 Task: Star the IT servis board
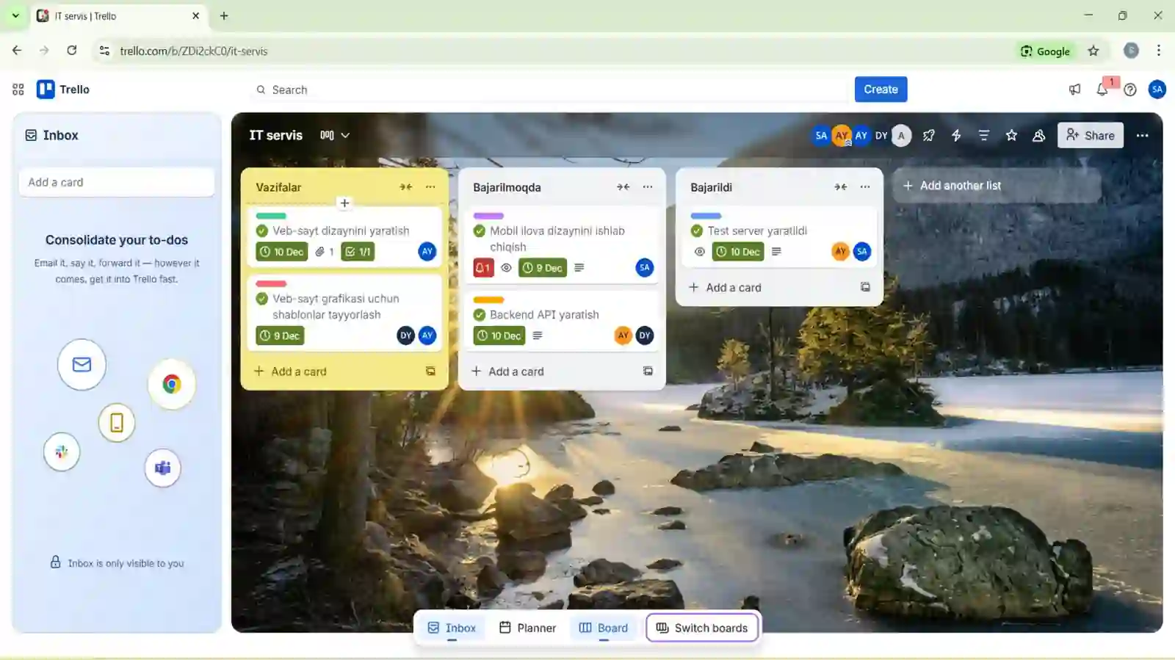pos(1011,135)
